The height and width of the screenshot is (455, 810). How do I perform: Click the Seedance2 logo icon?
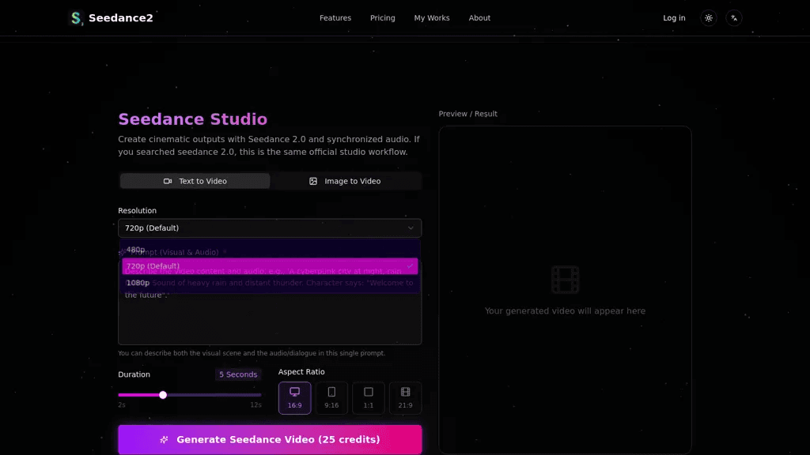click(76, 18)
